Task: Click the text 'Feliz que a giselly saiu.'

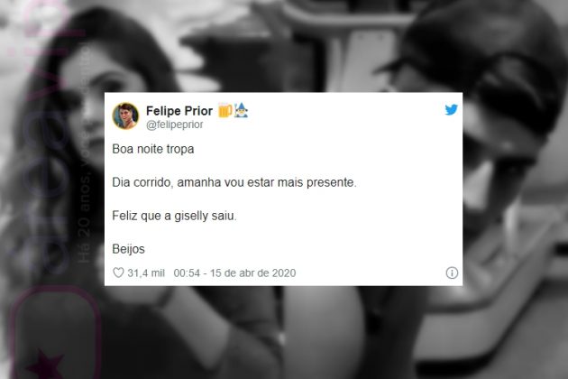Action: click(174, 216)
